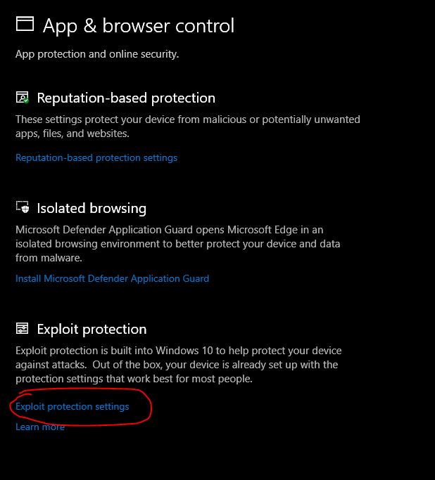The image size is (435, 480).
Task: Select the Reputation-based protection heading
Action: (126, 98)
